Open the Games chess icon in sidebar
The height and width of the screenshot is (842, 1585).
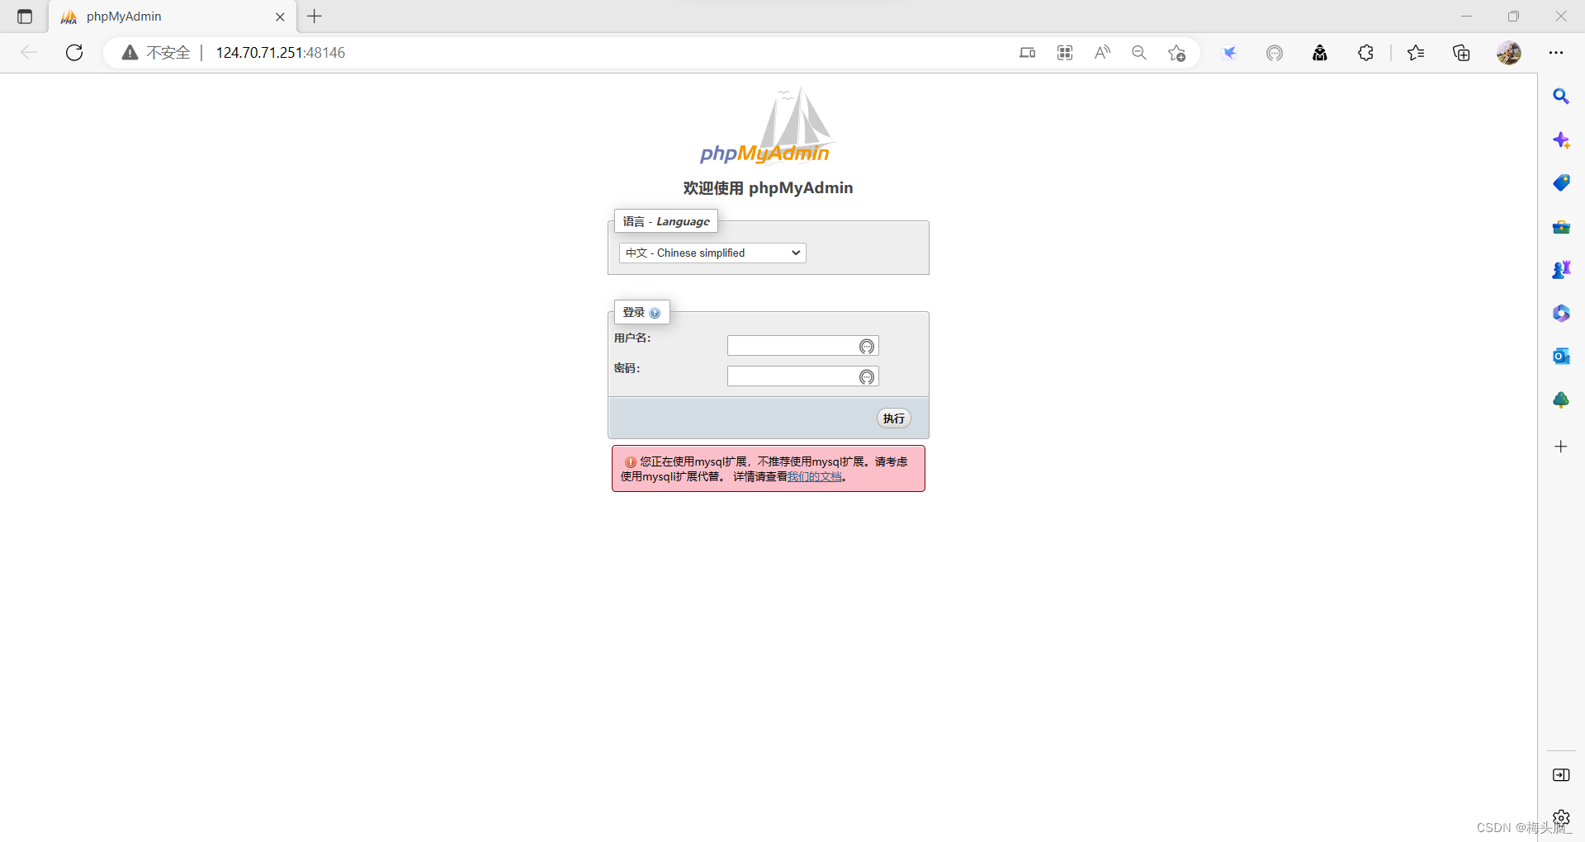[1561, 269]
